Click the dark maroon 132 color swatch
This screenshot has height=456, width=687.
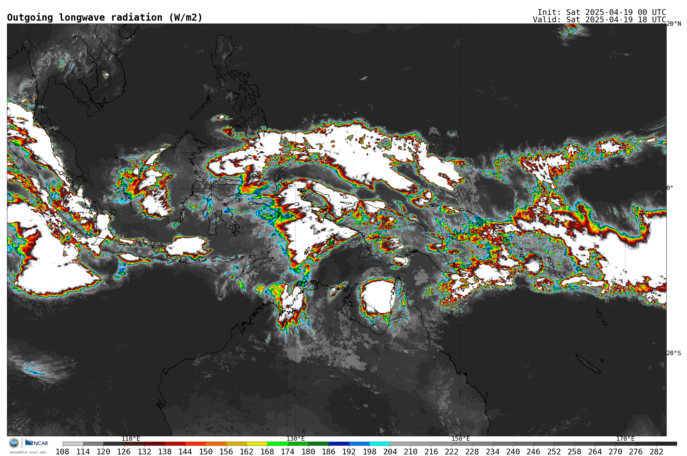coord(154,444)
